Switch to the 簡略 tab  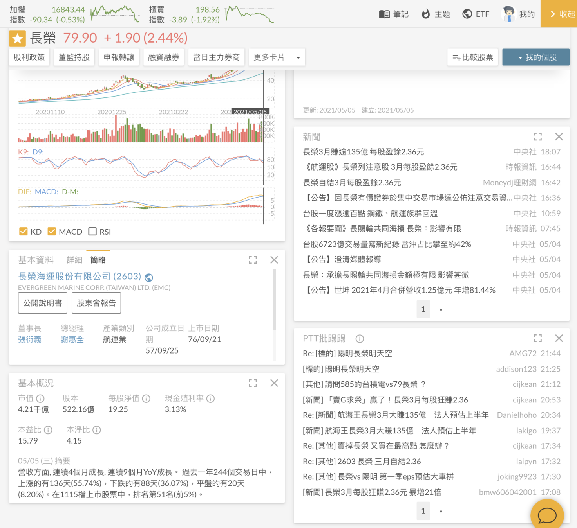(x=98, y=260)
